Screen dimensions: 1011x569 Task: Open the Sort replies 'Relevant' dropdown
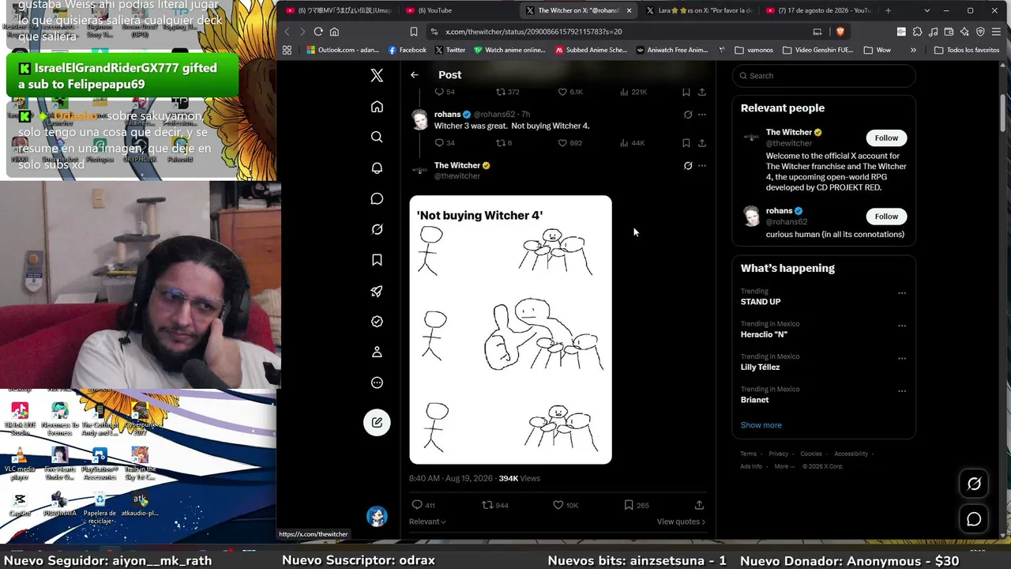pos(427,522)
